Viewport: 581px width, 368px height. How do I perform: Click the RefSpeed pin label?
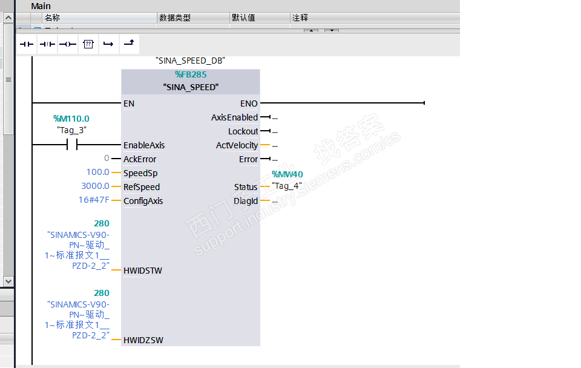click(142, 187)
